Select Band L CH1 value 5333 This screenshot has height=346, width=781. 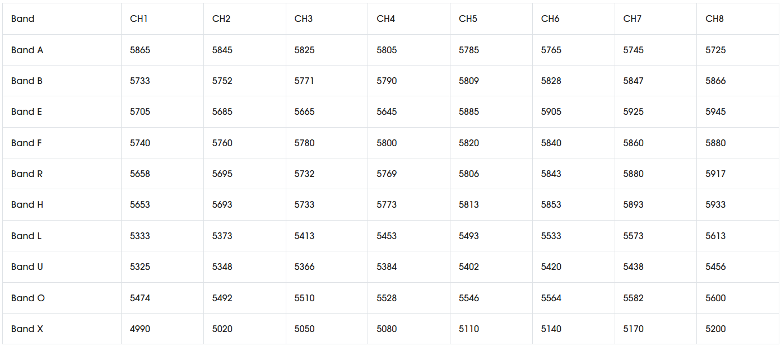140,236
